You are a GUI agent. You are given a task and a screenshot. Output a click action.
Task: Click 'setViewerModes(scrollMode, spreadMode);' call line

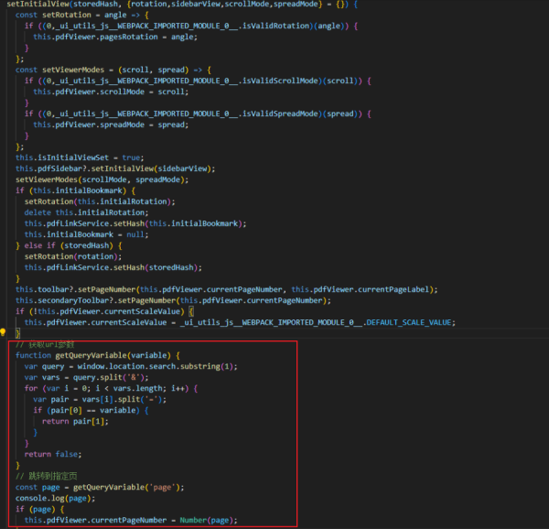point(102,179)
